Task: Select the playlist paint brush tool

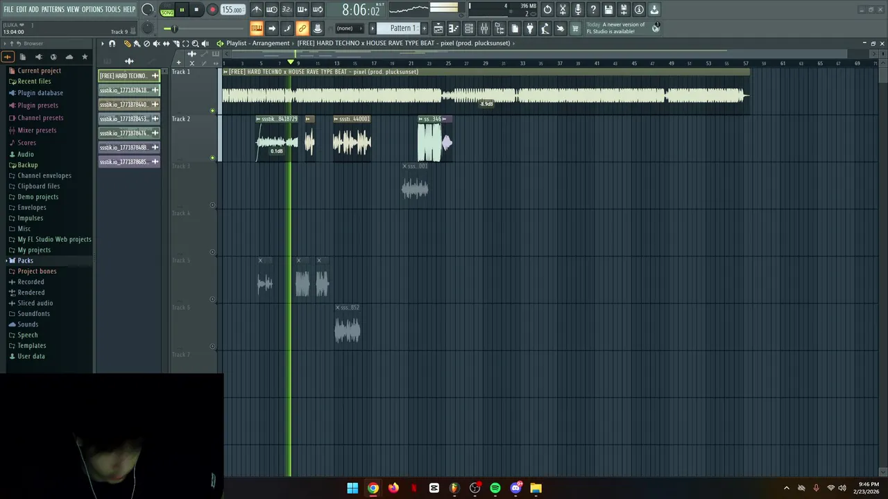Action: coord(137,43)
